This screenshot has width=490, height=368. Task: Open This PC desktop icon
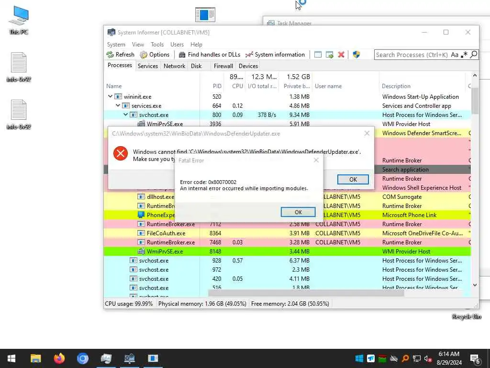pos(19,20)
